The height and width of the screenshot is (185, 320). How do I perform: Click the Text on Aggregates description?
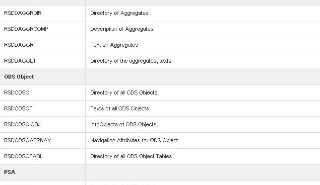[x=114, y=45]
